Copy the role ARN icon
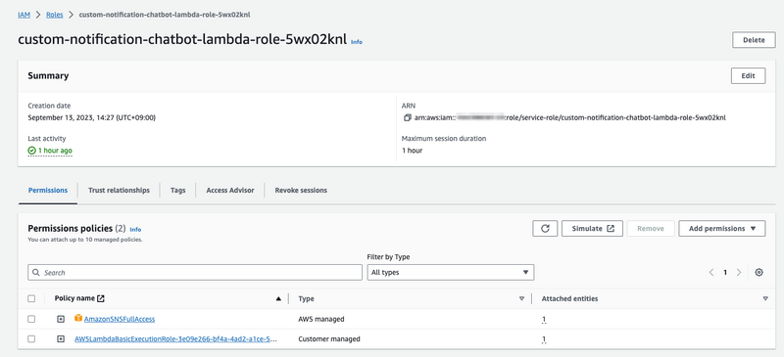Image resolution: width=784 pixels, height=357 pixels. 407,118
